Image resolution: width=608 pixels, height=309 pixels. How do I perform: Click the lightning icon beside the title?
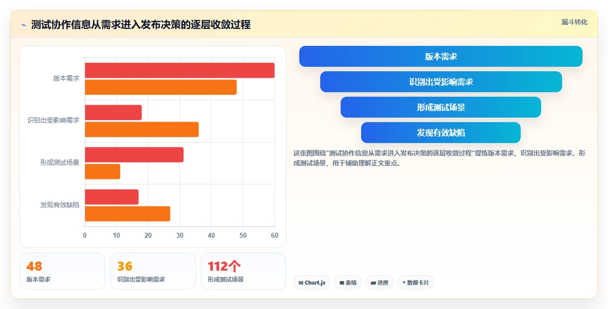point(23,25)
